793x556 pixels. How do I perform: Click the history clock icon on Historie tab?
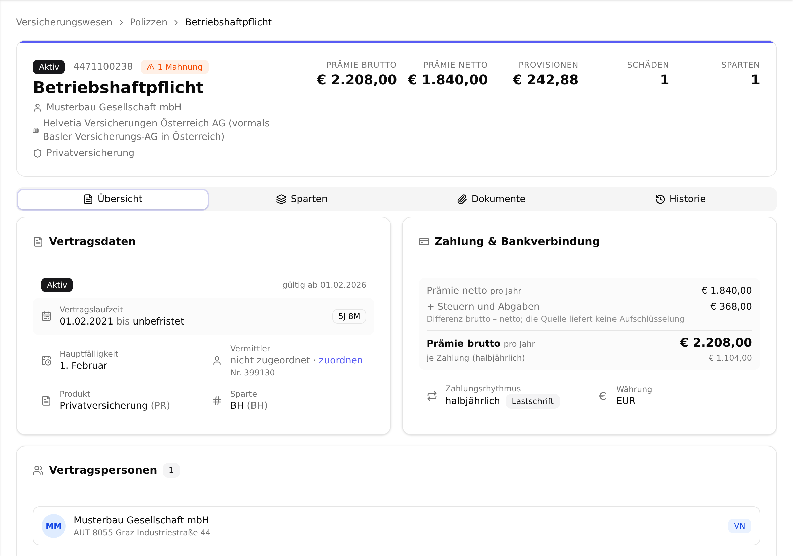point(660,199)
